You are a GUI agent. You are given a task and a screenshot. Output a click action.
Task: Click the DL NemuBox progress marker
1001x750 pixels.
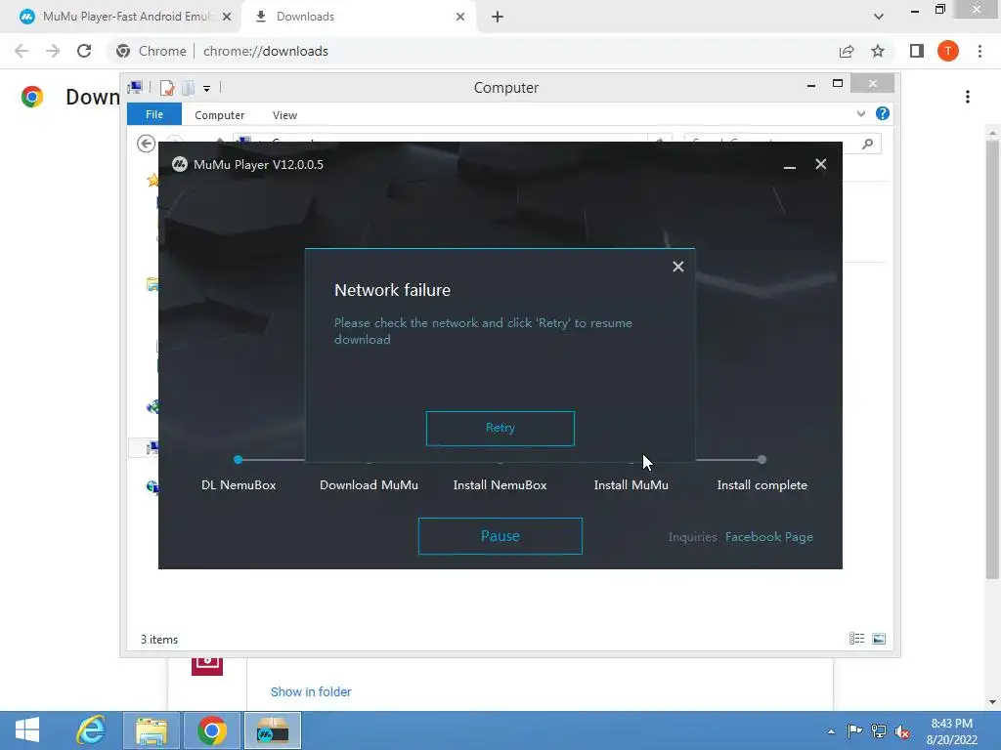click(239, 459)
